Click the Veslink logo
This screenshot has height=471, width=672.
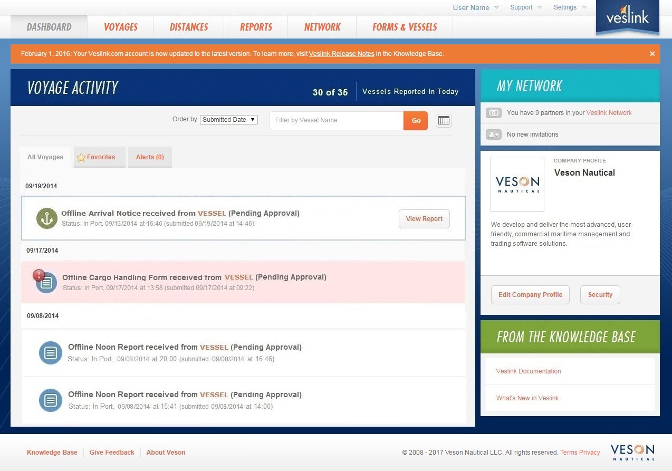[627, 17]
